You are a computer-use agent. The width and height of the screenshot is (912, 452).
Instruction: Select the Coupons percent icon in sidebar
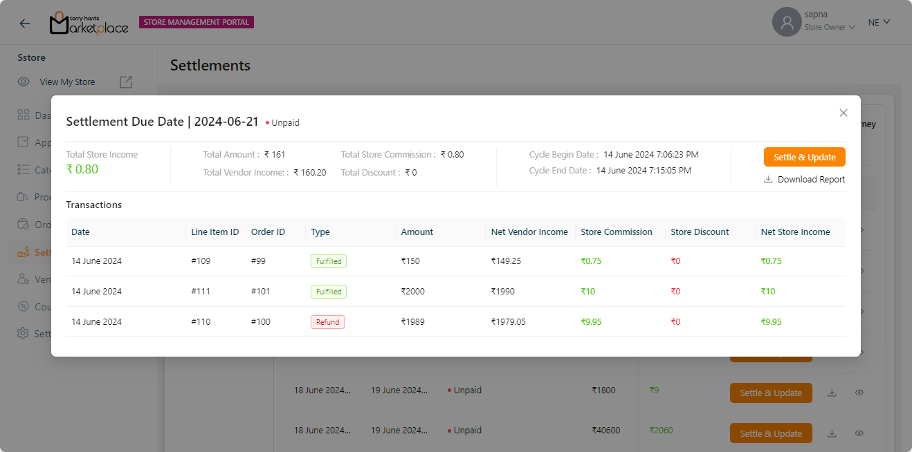coord(24,307)
